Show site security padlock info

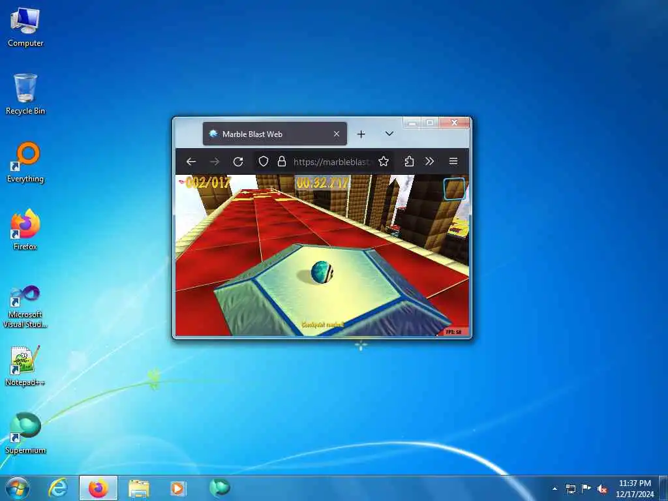[x=282, y=162]
